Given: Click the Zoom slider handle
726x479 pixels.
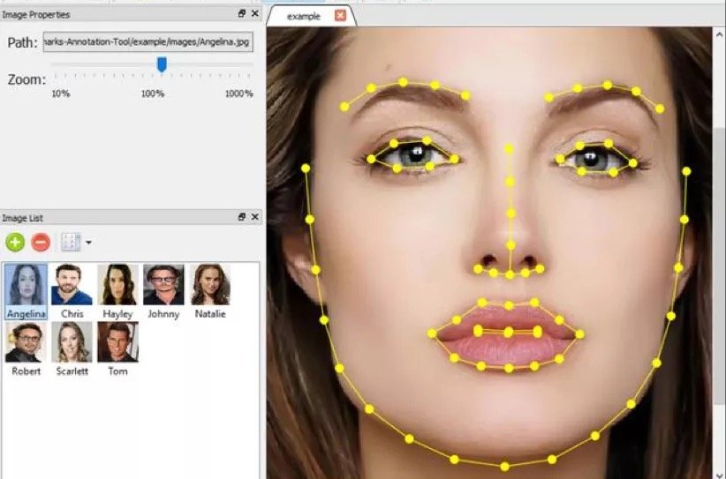Looking at the screenshot, I should [162, 64].
